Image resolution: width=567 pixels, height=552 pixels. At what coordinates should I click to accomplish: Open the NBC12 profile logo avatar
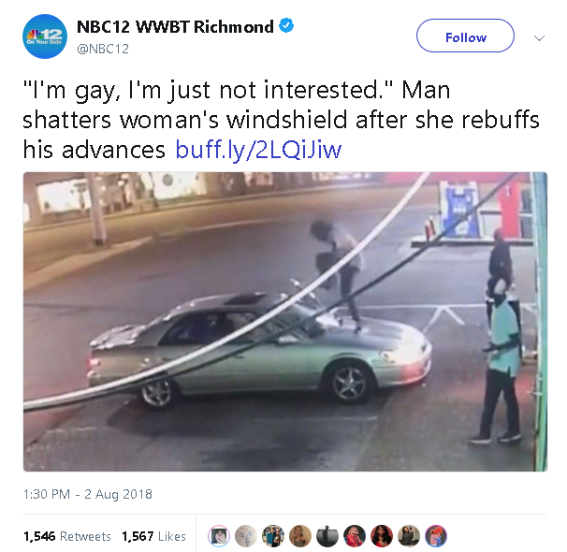(x=45, y=36)
